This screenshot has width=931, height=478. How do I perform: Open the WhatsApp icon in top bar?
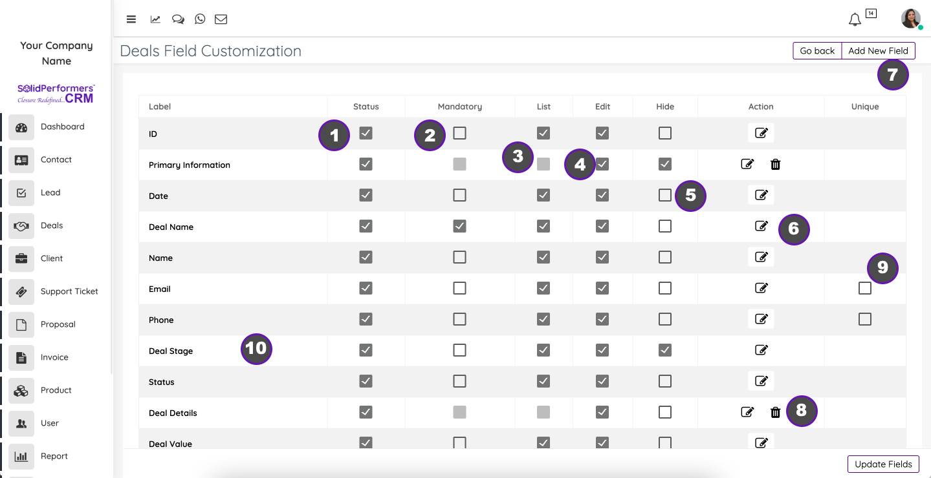(x=200, y=19)
